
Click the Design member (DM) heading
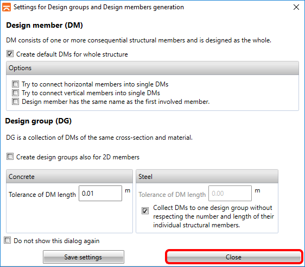tap(45, 26)
